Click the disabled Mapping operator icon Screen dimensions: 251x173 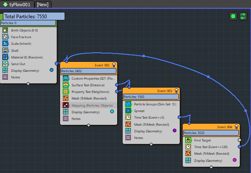[x=65, y=105]
